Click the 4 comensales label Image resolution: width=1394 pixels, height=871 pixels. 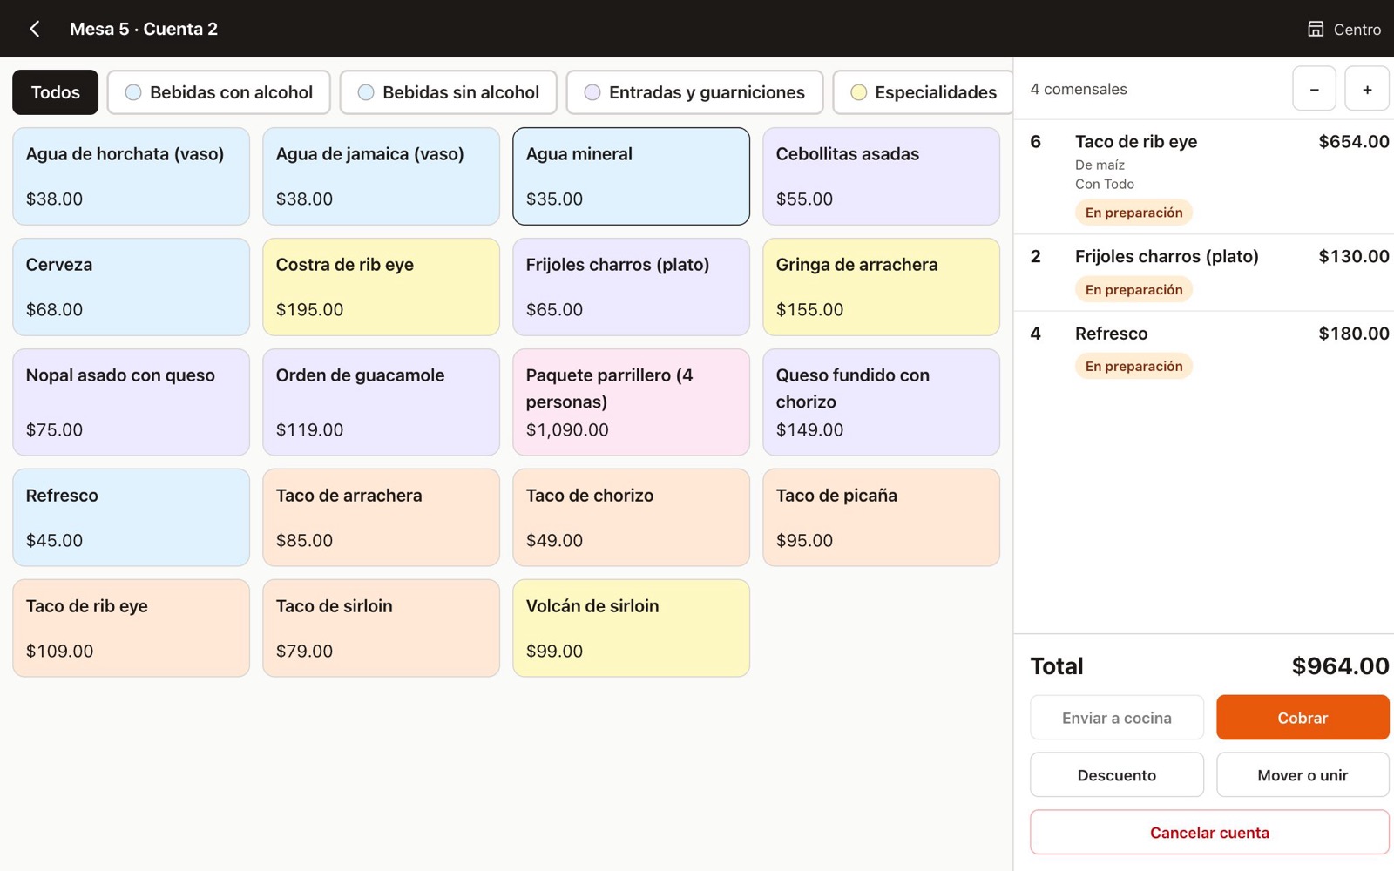(1079, 89)
